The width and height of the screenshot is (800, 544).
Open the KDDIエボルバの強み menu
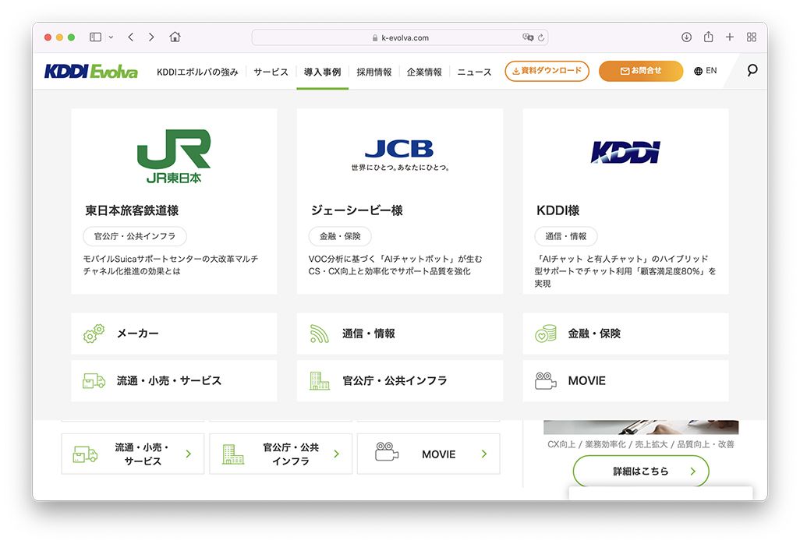[197, 72]
